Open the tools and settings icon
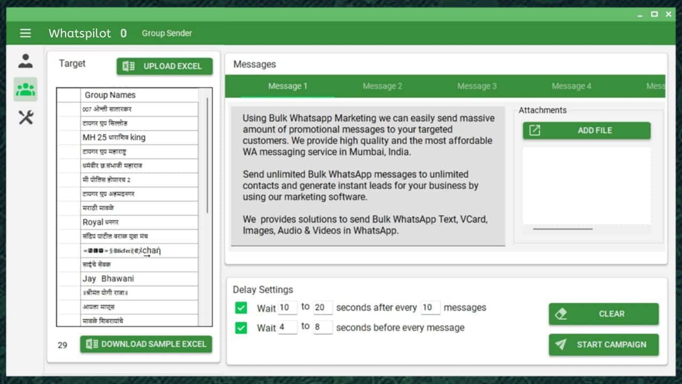 (x=25, y=117)
